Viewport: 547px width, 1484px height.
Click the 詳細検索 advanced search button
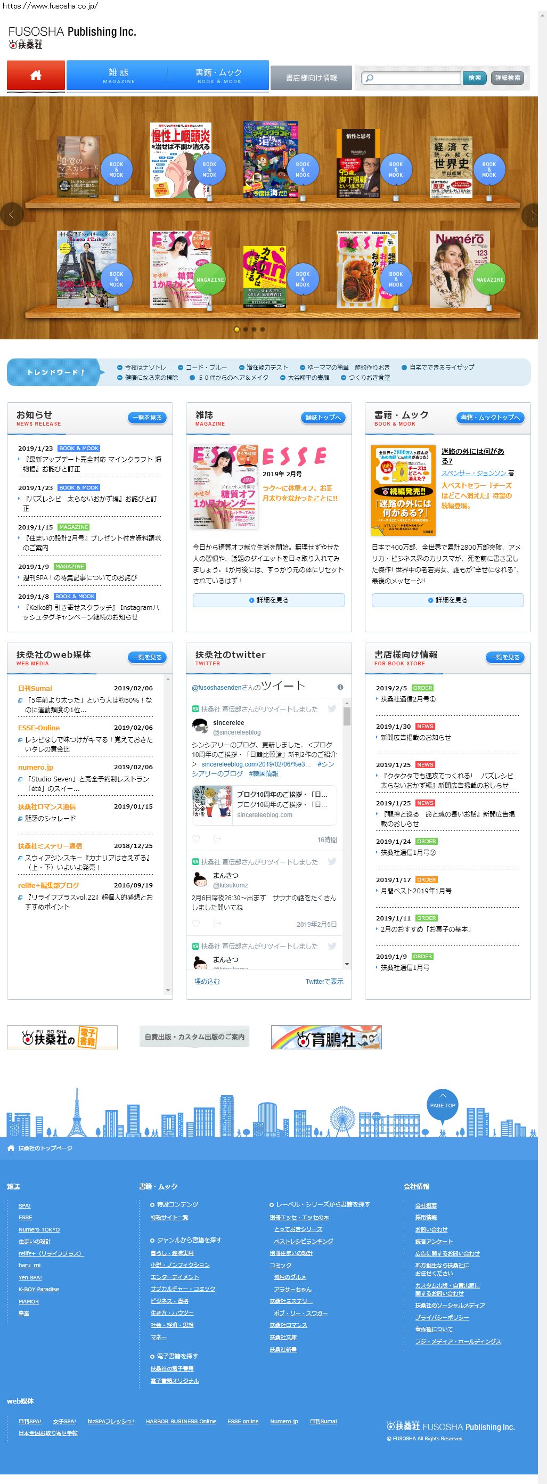coord(507,78)
